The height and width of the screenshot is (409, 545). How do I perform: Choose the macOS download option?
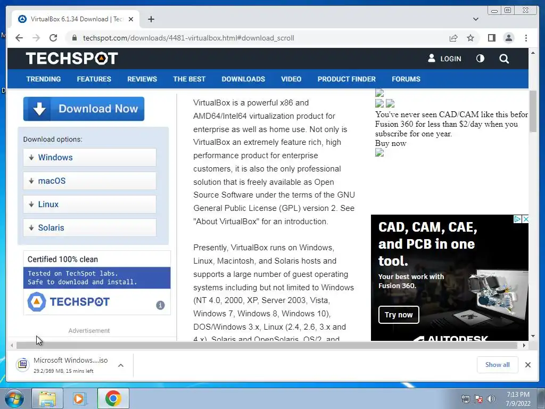pos(89,181)
